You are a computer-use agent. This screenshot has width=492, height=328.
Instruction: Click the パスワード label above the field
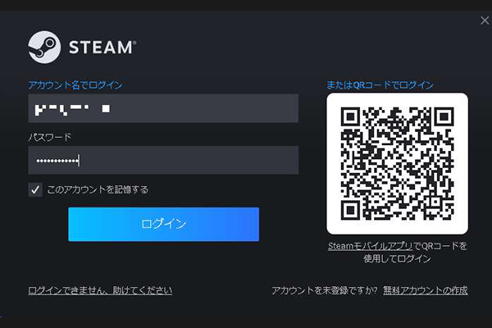click(49, 137)
